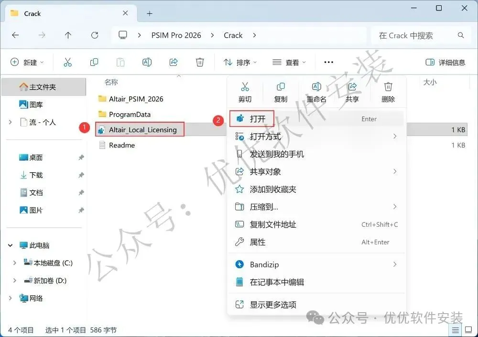
Task: Expand 新加卷 (D:) in the tree
Action: [x=15, y=280]
